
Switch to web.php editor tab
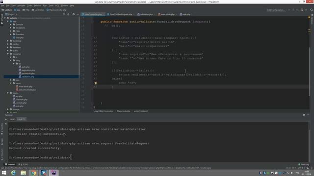tap(186, 14)
